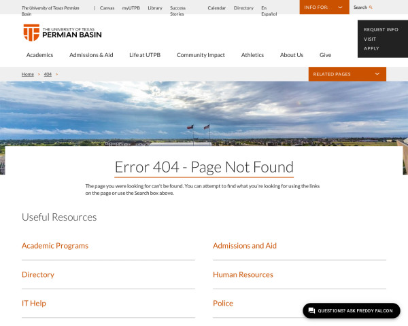The image size is (408, 326).
Task: Open the IT Help link
Action: pos(33,303)
